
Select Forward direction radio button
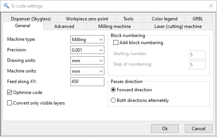coord(113,90)
